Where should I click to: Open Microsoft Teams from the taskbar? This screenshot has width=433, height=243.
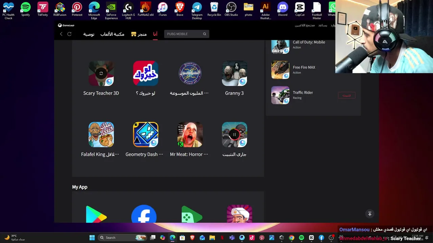(232, 238)
